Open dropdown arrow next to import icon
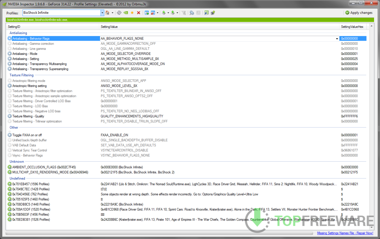 [x=177, y=13]
